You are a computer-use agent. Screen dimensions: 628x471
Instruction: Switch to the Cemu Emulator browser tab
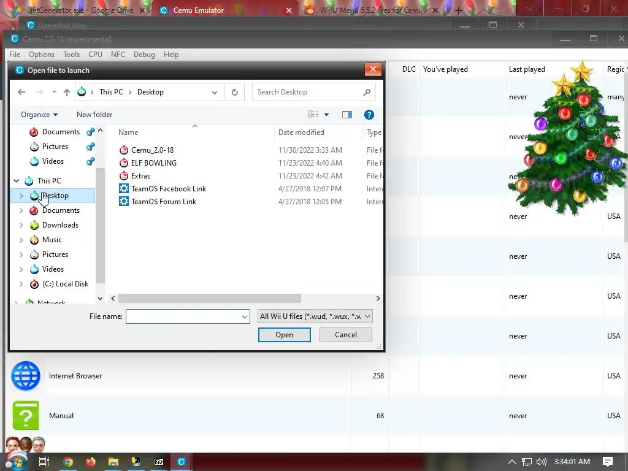[224, 10]
